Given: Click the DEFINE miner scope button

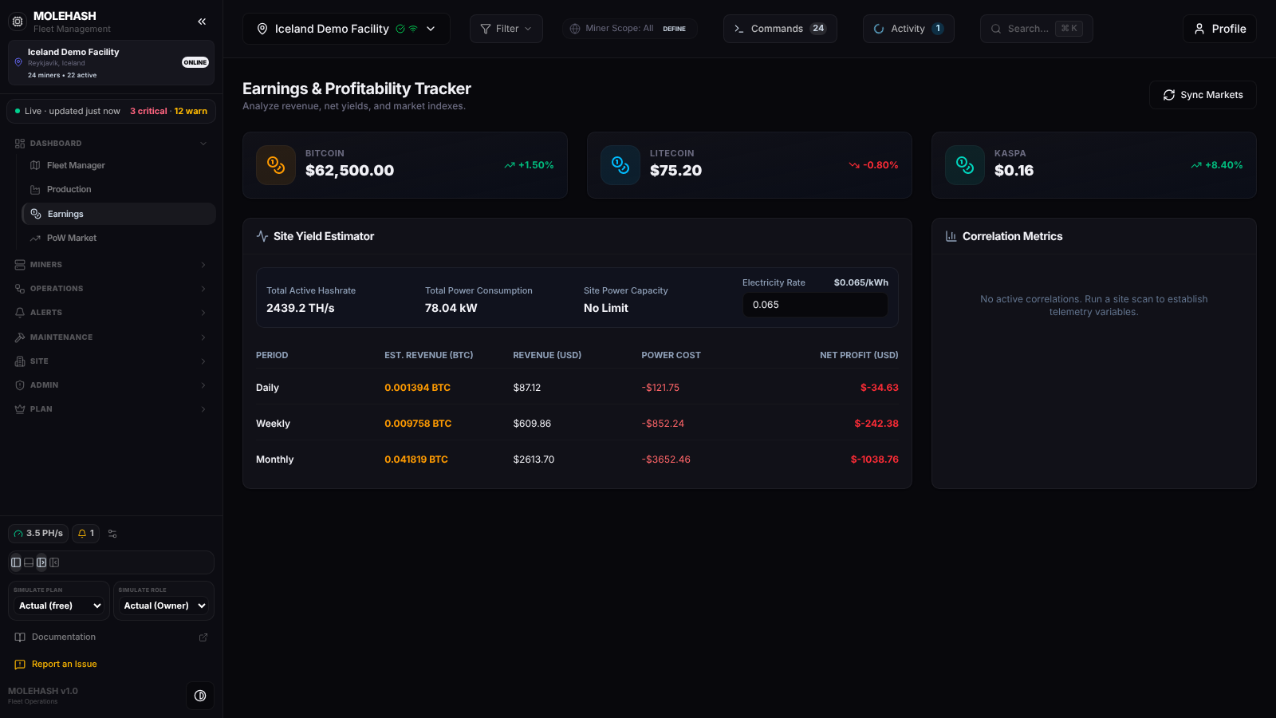Looking at the screenshot, I should [x=675, y=29].
